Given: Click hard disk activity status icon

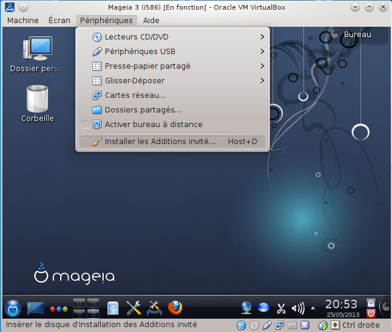Looking at the screenshot, I should 242,325.
